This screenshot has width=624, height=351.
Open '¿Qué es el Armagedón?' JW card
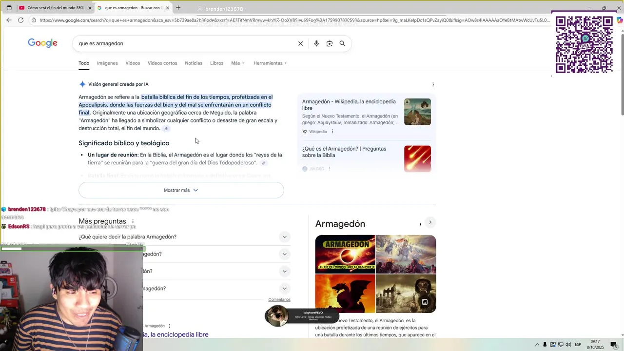(344, 152)
